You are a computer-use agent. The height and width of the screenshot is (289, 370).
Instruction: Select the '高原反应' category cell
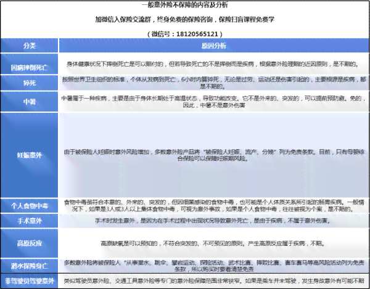point(29,243)
